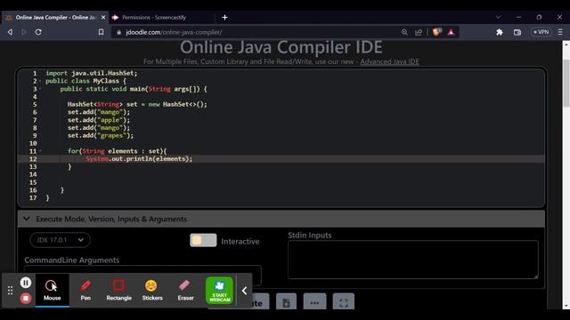This screenshot has height=320, width=570.
Task: Click the page scrollbar thumb
Action: 566,84
